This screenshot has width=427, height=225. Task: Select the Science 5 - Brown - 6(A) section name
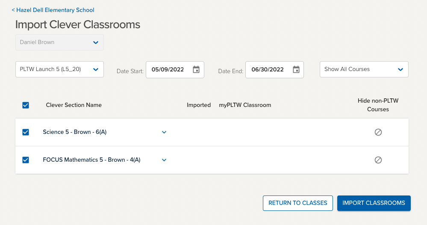coord(74,132)
